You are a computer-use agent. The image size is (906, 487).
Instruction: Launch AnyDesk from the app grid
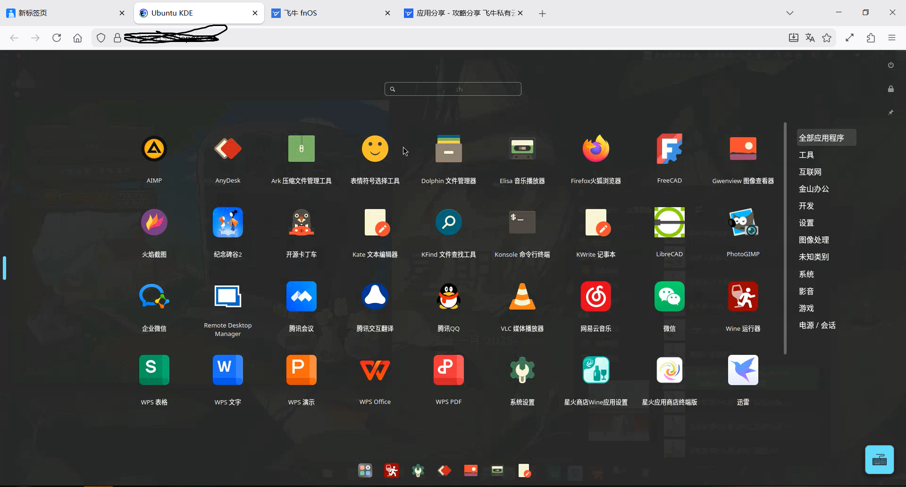click(x=228, y=149)
